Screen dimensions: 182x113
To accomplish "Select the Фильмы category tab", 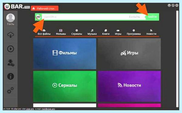I will 61,32.
